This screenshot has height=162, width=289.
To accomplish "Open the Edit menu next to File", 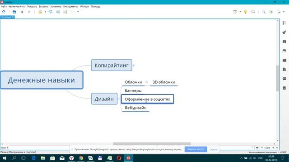I will pos(17,7).
